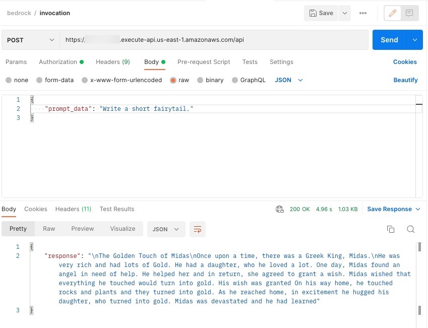Switch to the Authorization tab
This screenshot has width=428, height=328.
click(x=58, y=62)
